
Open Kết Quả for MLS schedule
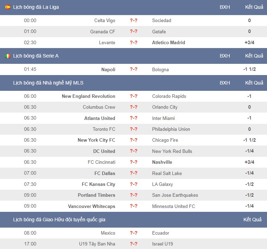point(254,83)
